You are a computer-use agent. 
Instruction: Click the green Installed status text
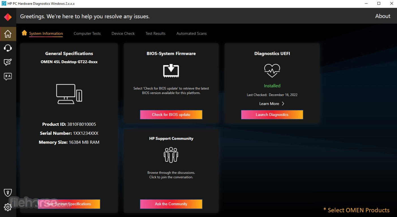(x=272, y=86)
